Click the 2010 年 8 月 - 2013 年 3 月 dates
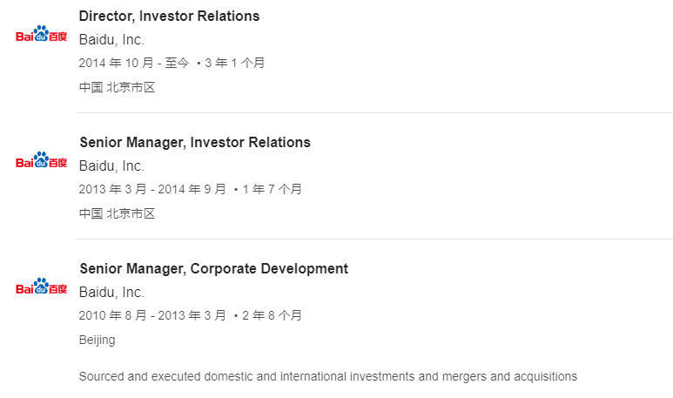Image resolution: width=673 pixels, height=398 pixels. point(152,315)
